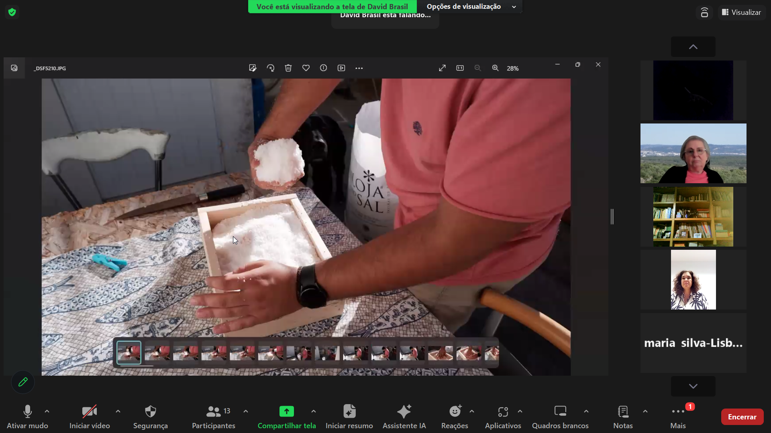Open the Visualizar layout button
Screen dimensions: 771x433
pos(741,12)
